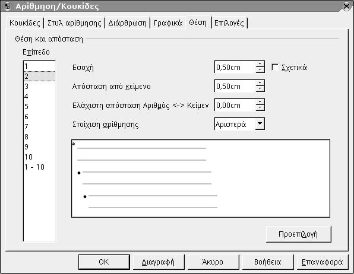Decrease Ελάχιστη απόσταση value with the down arrow
Viewport: 354px width, 274px height.
(x=260, y=107)
